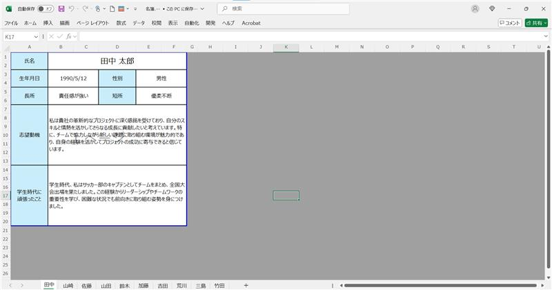The image size is (552, 290).
Task: Click the diamond premium icon
Action: [492, 9]
